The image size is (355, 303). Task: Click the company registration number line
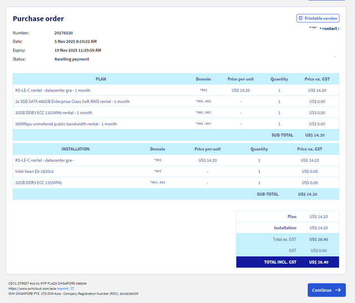click(73, 294)
